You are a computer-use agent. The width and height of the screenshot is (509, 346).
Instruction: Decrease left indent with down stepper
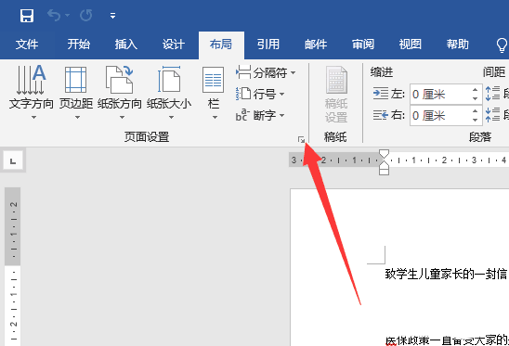coord(476,99)
